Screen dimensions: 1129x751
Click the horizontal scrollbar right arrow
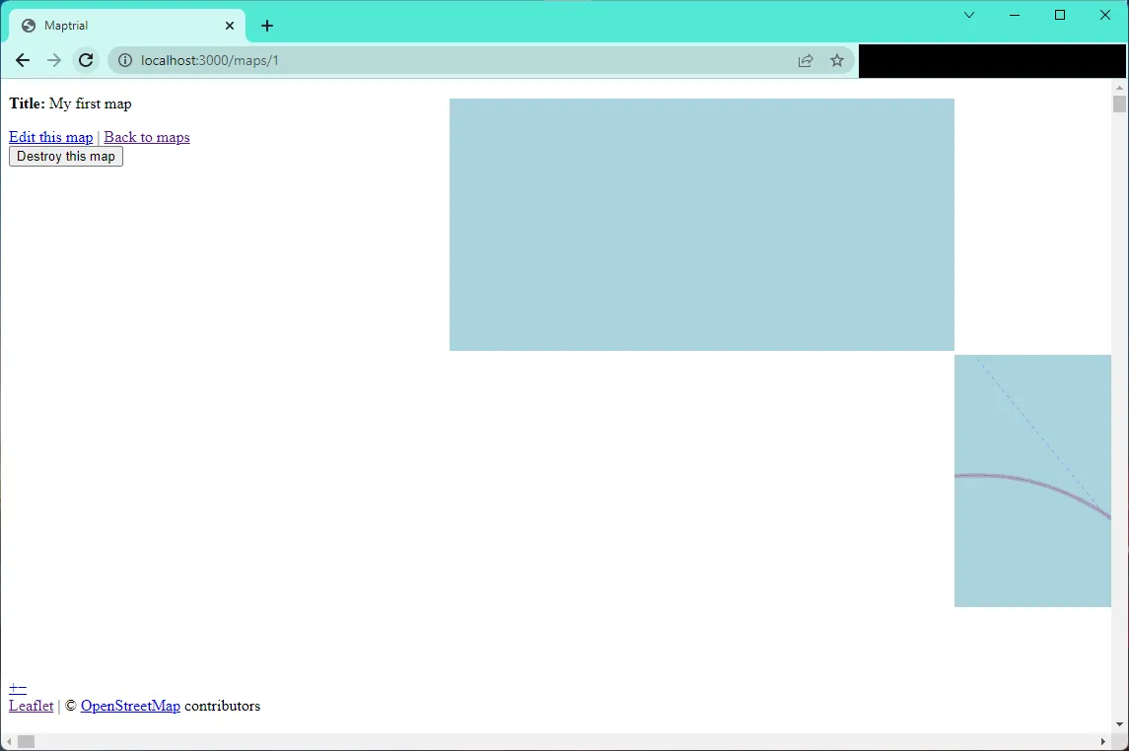click(x=1103, y=742)
